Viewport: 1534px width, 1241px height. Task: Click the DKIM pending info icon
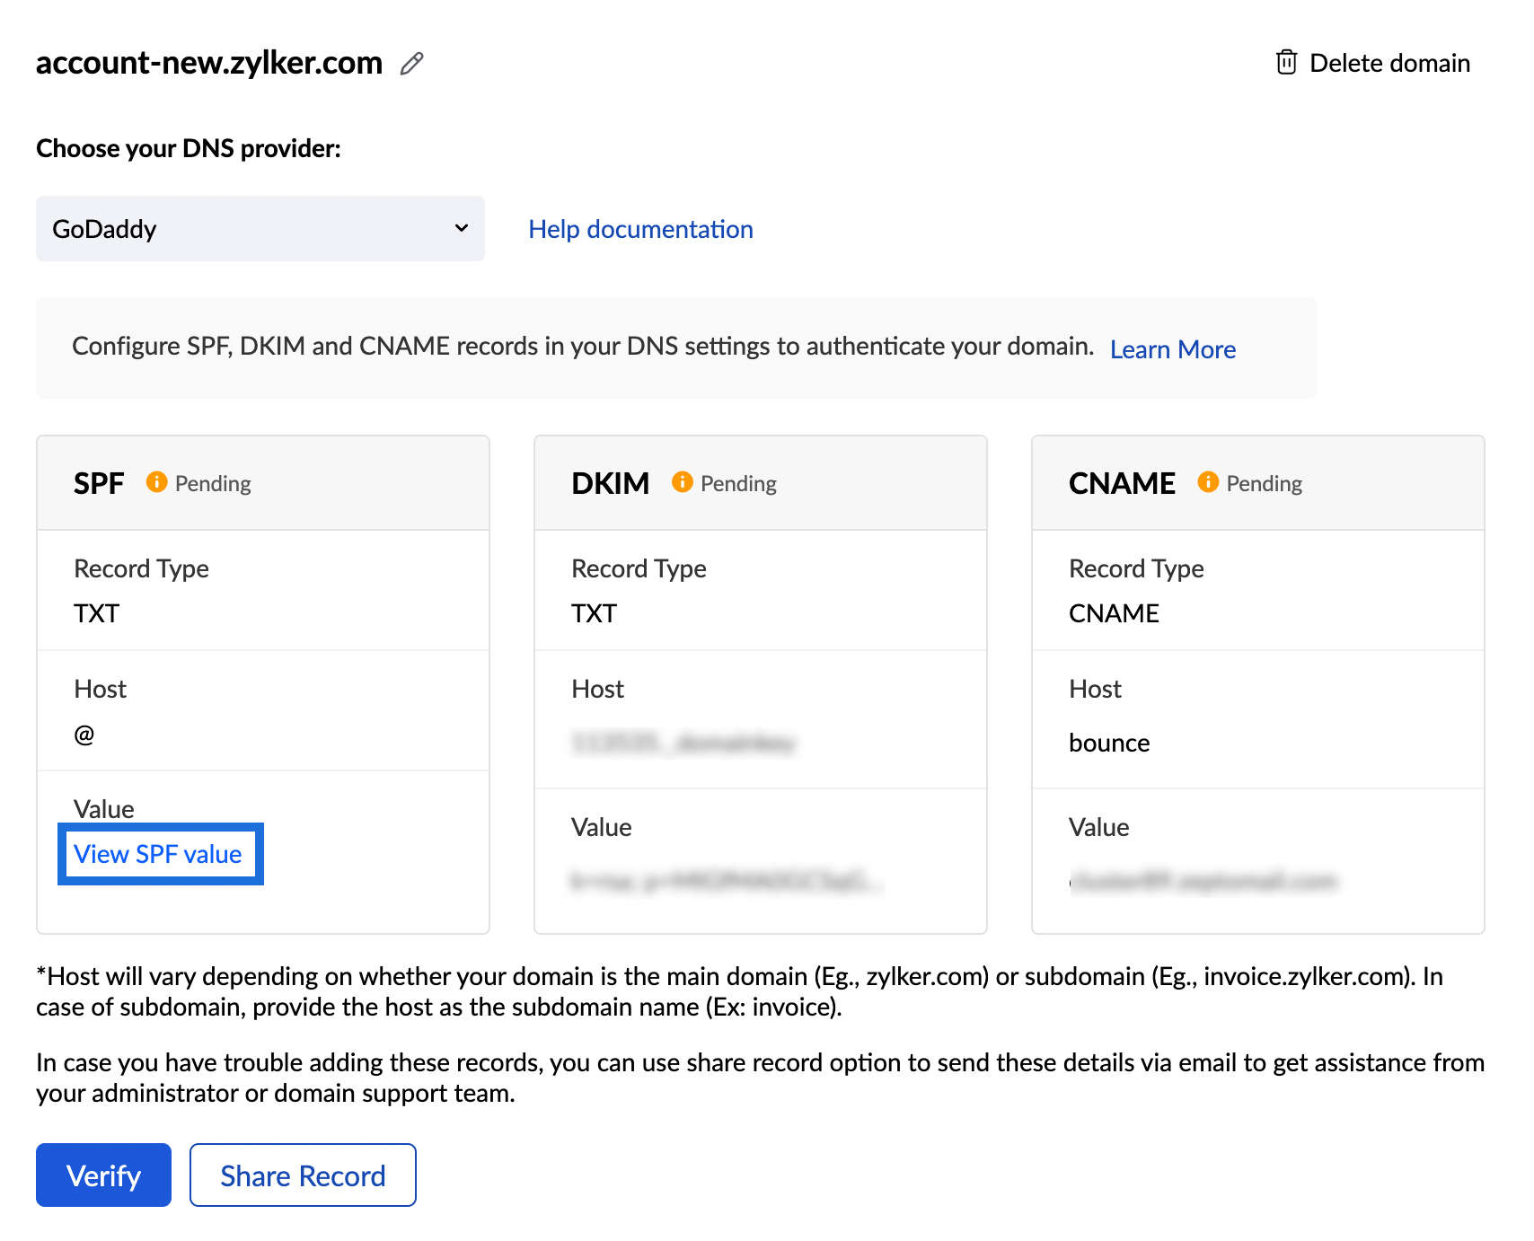tap(682, 482)
